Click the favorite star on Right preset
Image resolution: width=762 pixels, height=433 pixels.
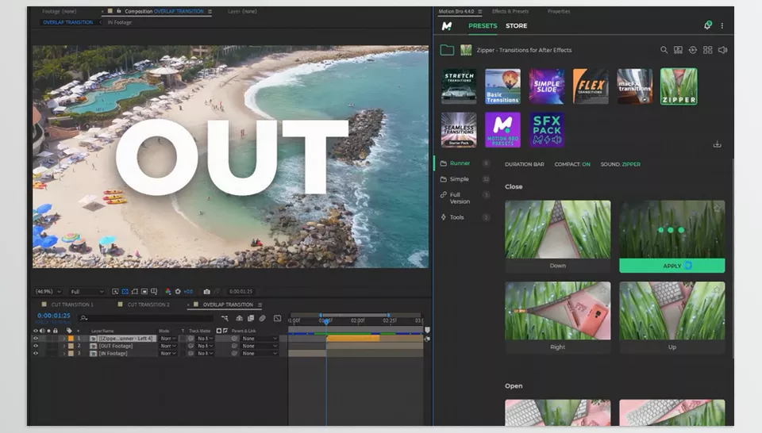click(603, 289)
